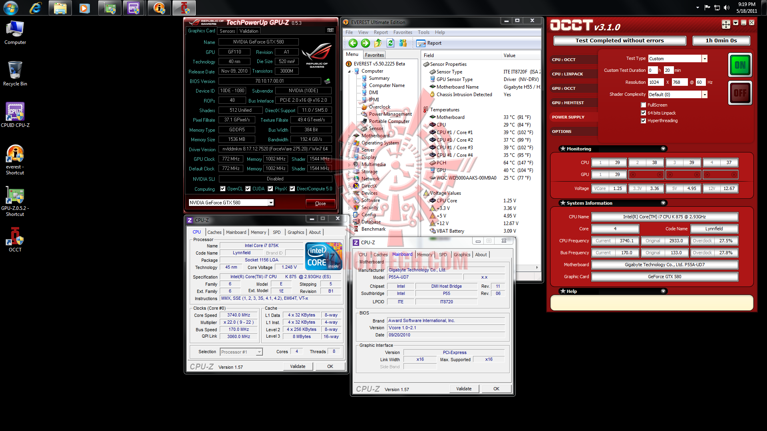Open the Test Type dropdown
The width and height of the screenshot is (767, 431).
coord(705,59)
